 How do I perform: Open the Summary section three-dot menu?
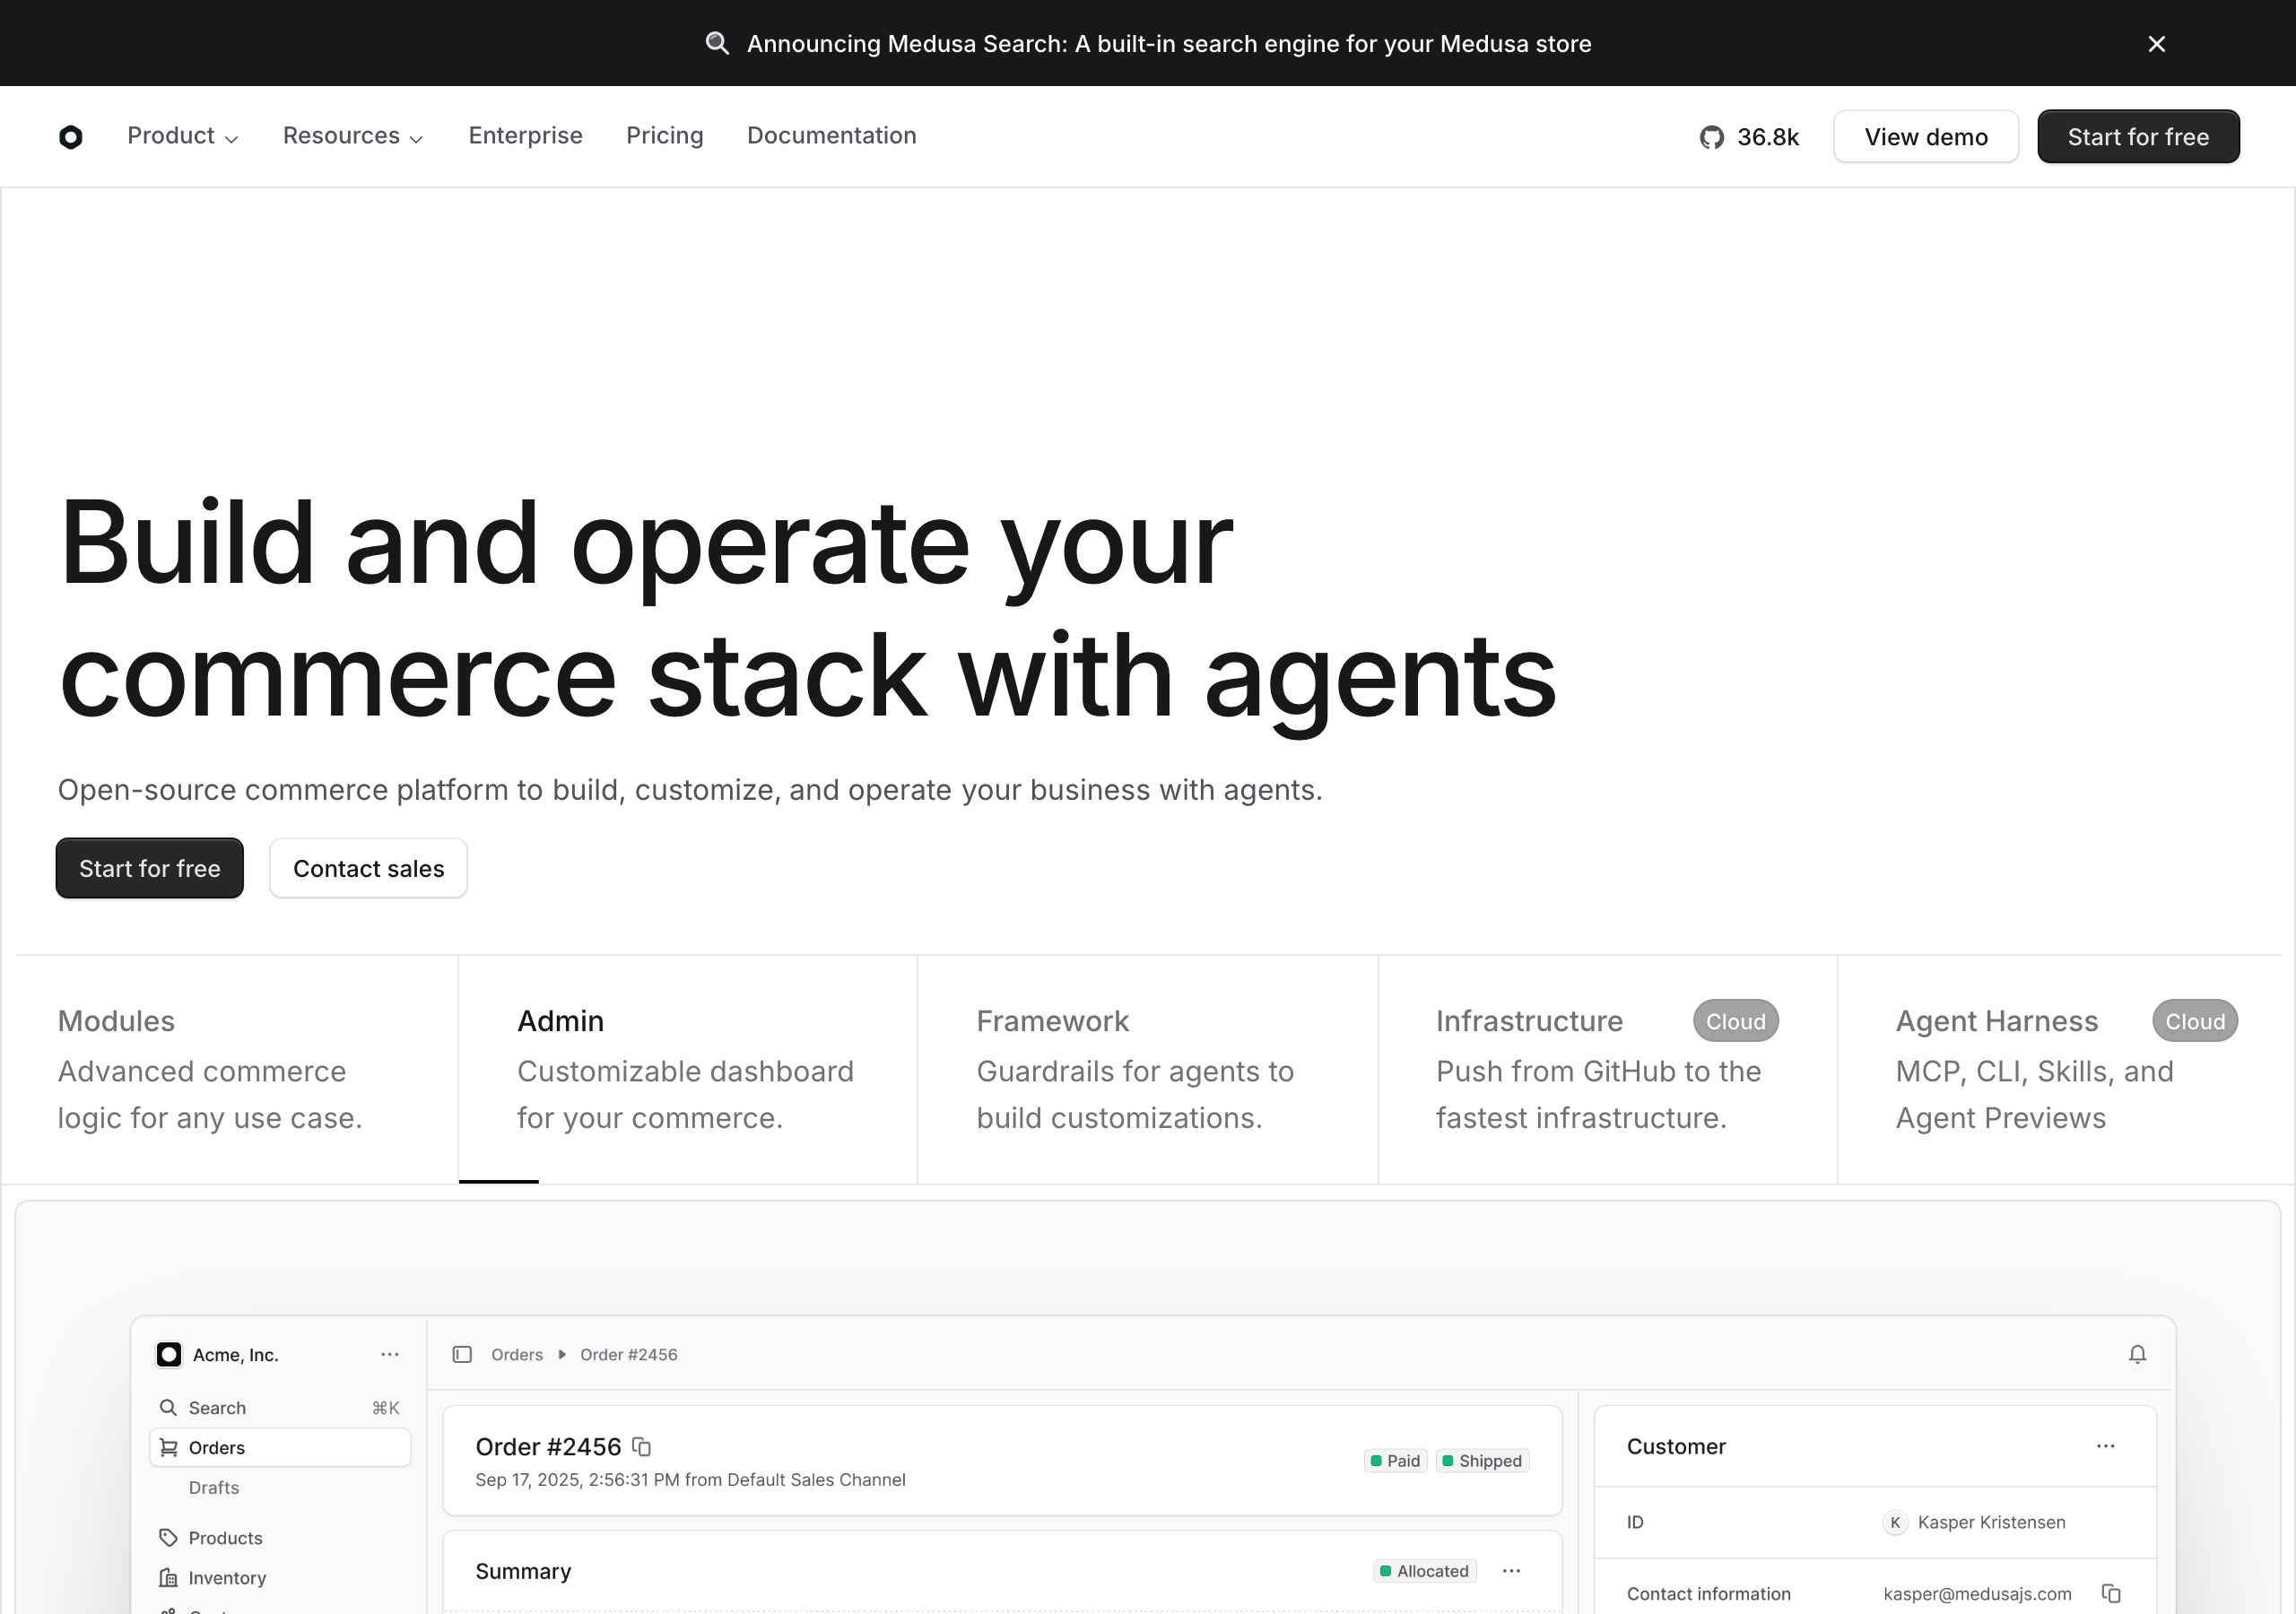point(1511,1571)
